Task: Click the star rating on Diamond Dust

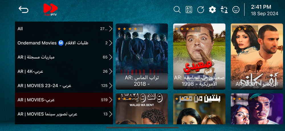Action: [x=130, y=29]
